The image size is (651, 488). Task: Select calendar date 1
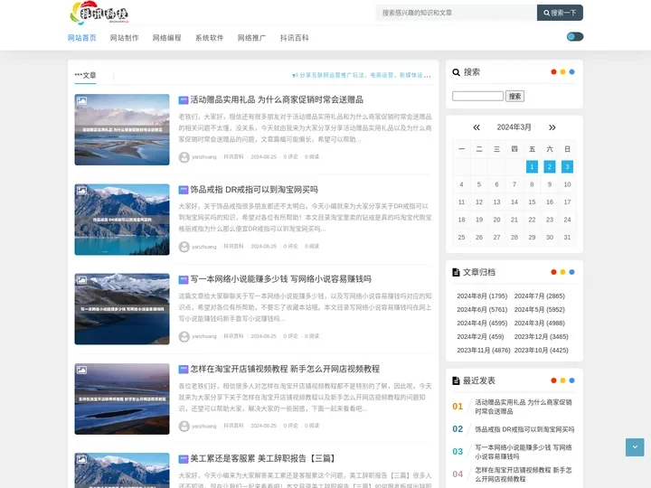[x=532, y=167]
